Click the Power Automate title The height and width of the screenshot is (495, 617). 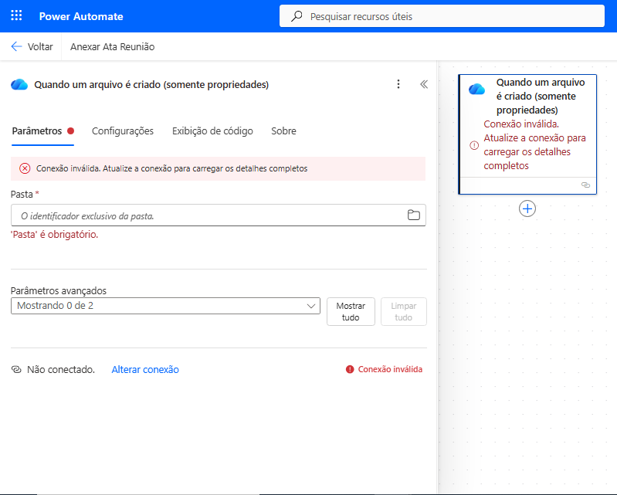81,16
